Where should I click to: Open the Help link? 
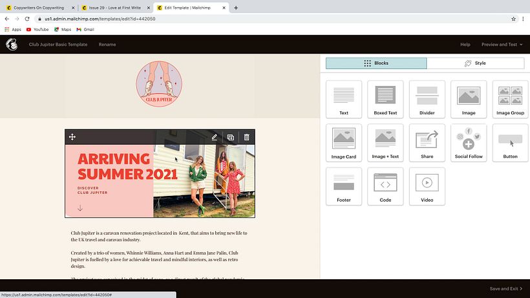pos(465,45)
